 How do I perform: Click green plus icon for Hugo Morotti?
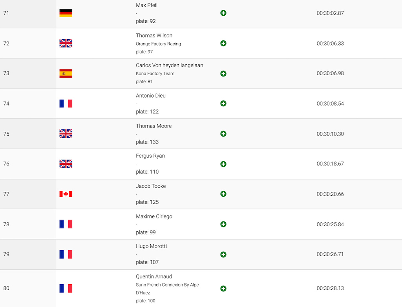point(223,254)
